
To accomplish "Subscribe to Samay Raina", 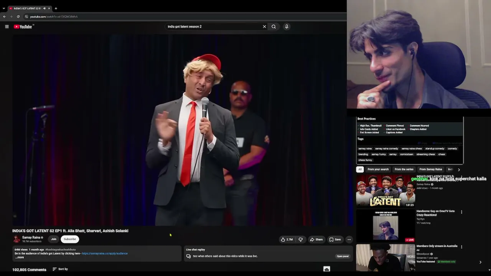I will [70, 239].
